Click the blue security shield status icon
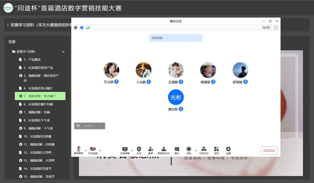 82,28
